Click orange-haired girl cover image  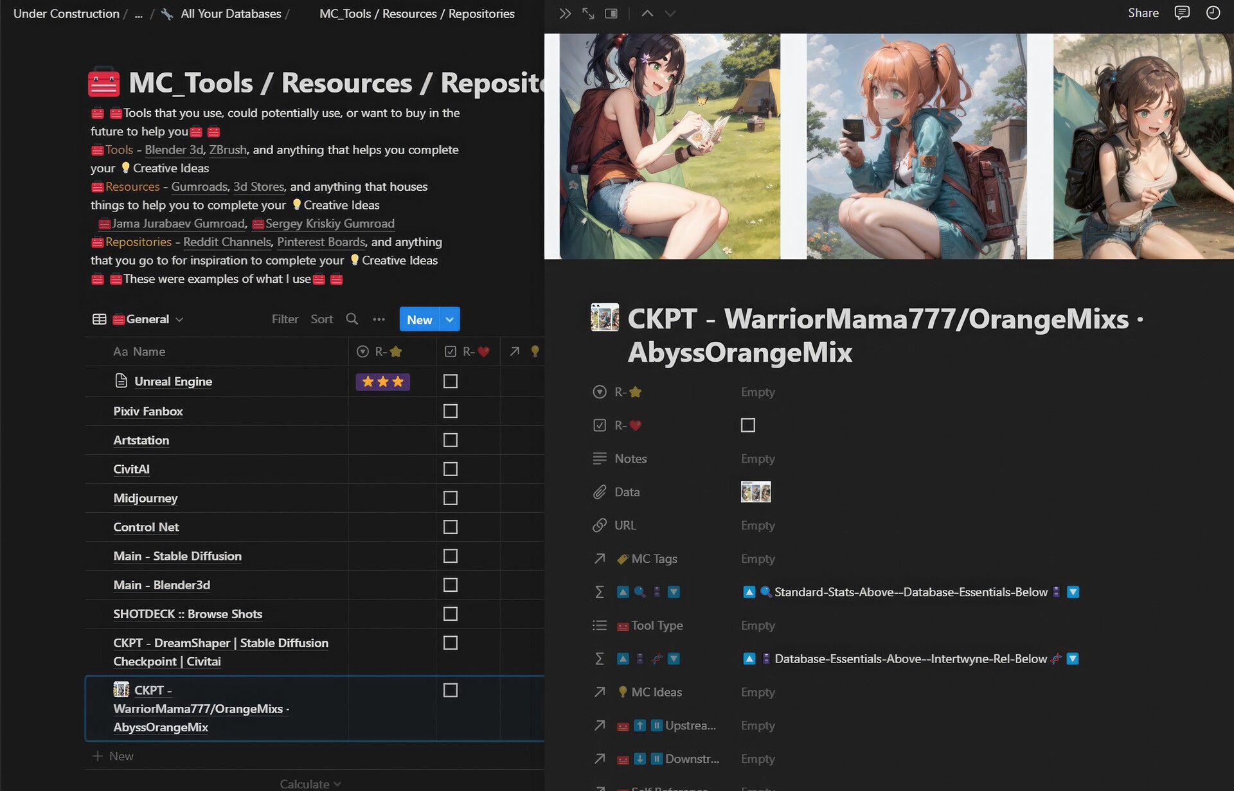point(917,147)
